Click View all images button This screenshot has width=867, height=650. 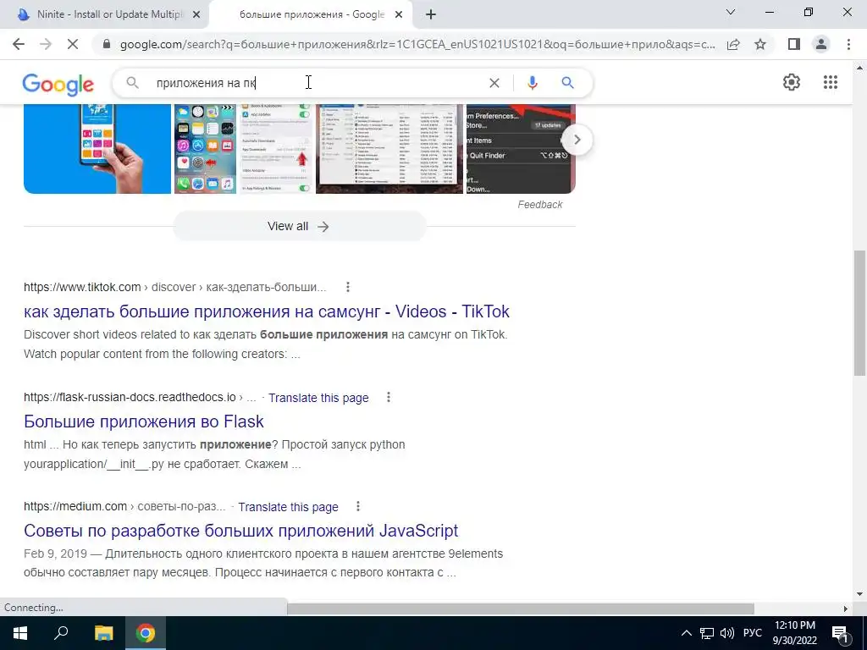point(299,226)
